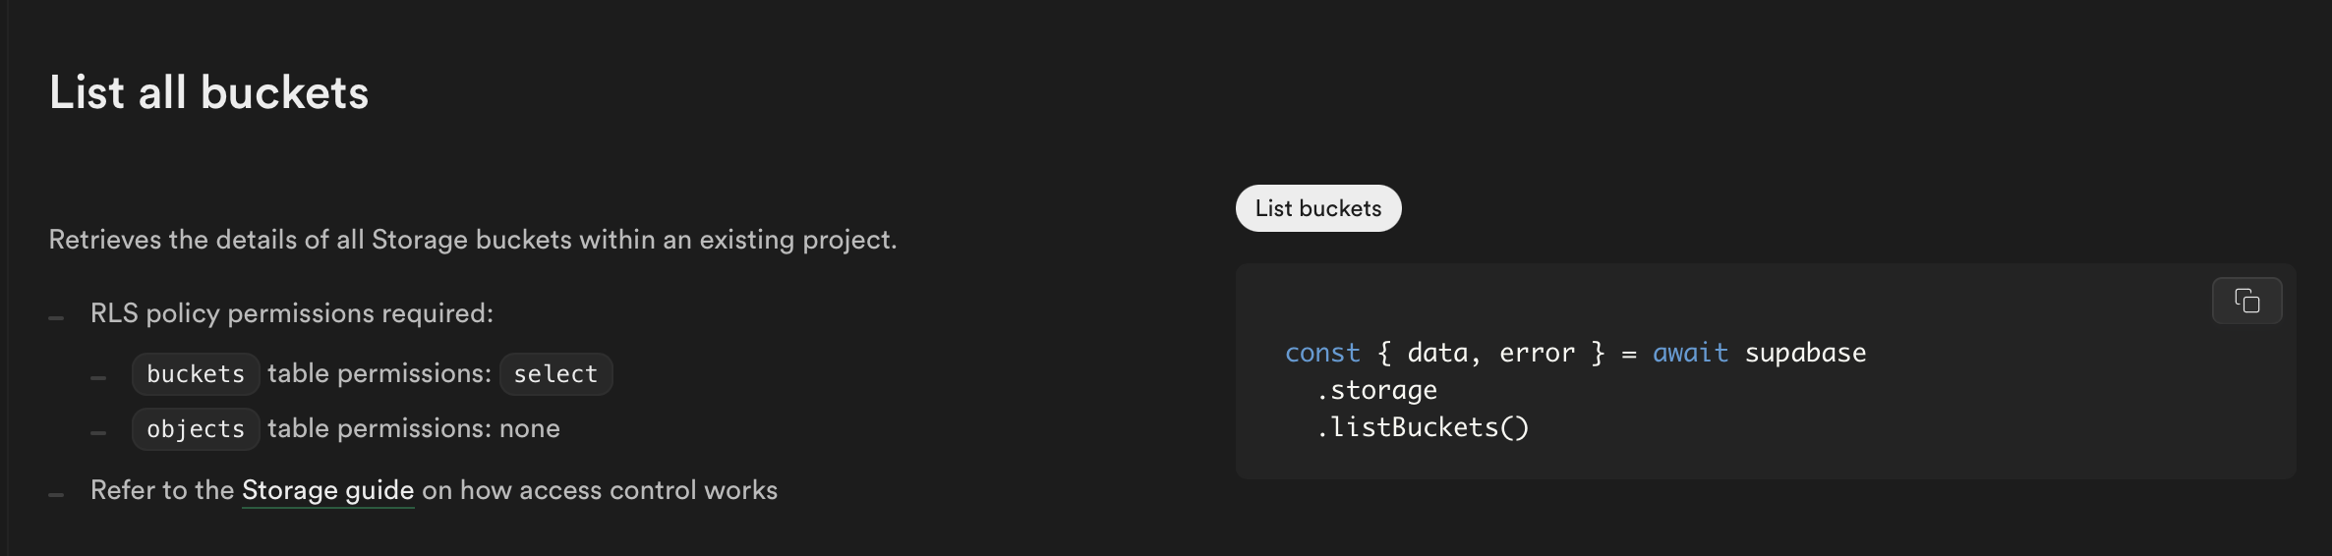Click the List all buckets heading
2332x556 pixels.
208,92
